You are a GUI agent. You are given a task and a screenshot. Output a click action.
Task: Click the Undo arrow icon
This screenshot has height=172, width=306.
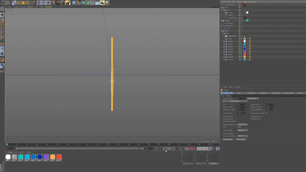pos(3,3)
